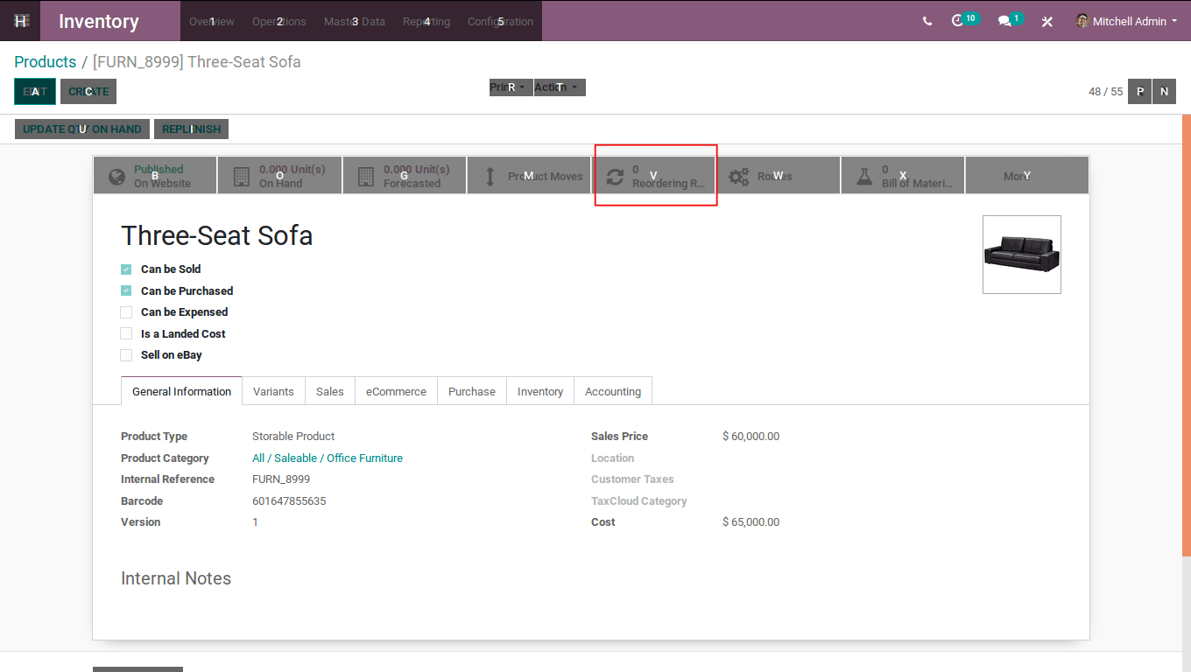This screenshot has height=672, width=1191.
Task: Click Published On Website globe button
Action: pos(155,176)
